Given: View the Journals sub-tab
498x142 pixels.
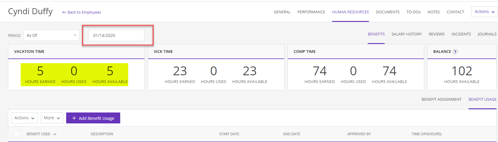Looking at the screenshot, I should coord(487,34).
